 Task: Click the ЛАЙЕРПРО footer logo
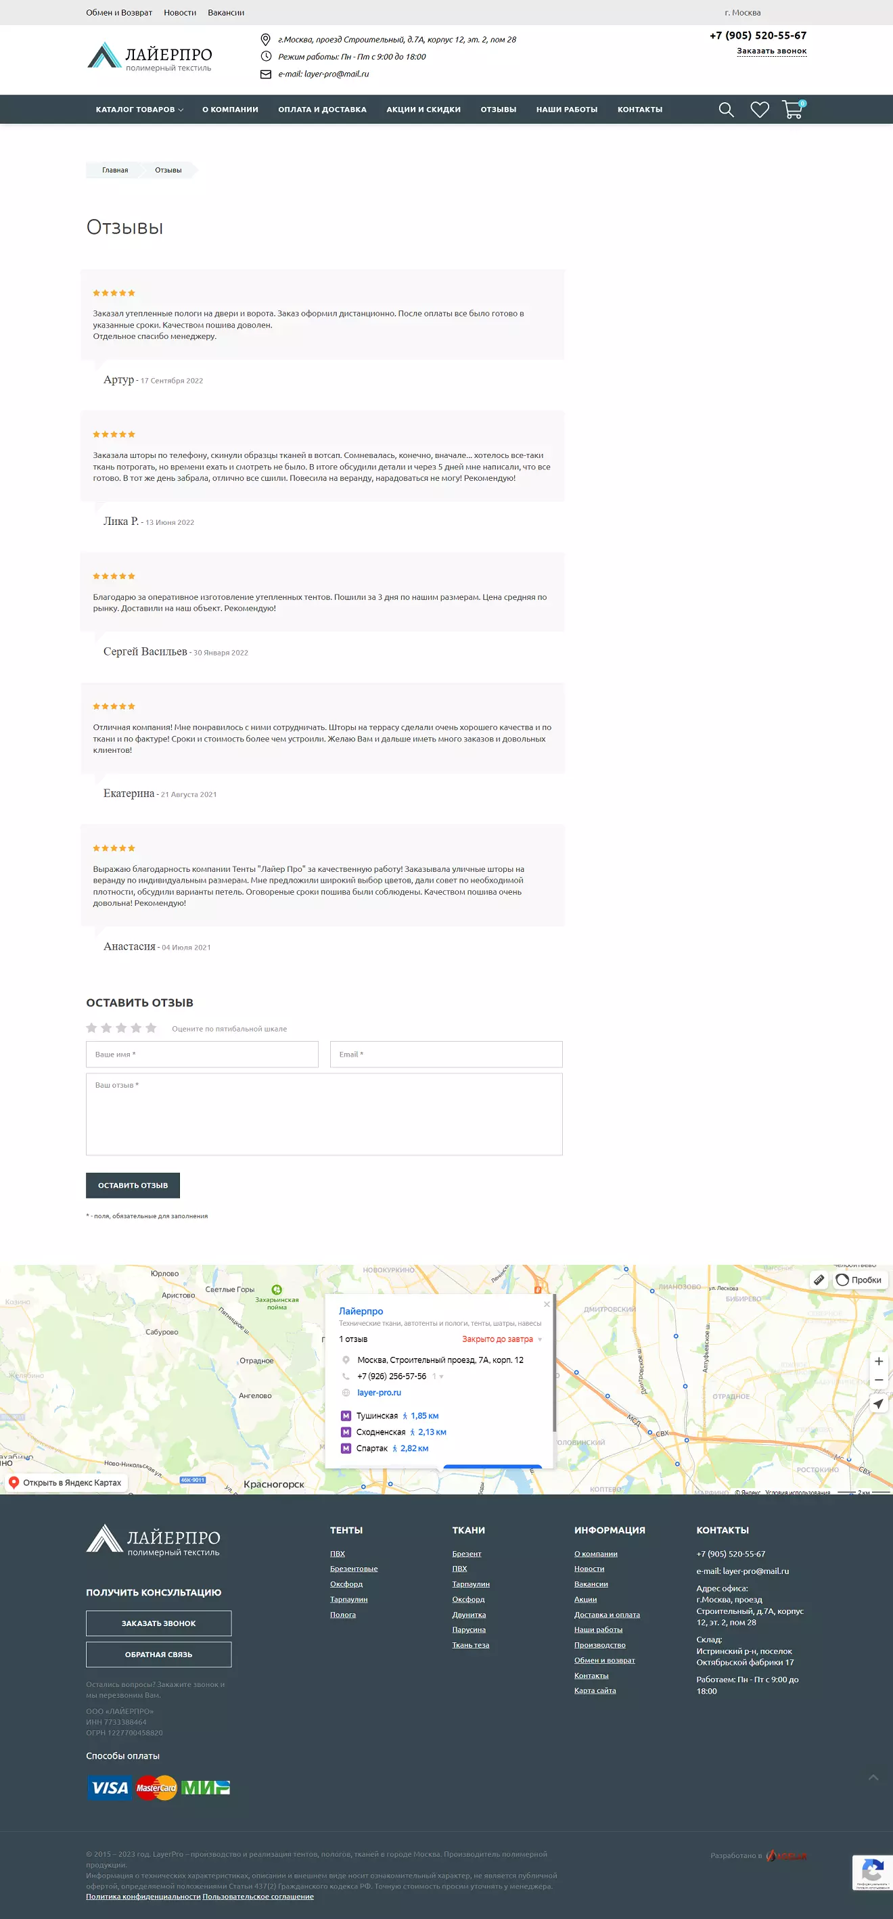pyautogui.click(x=154, y=1540)
